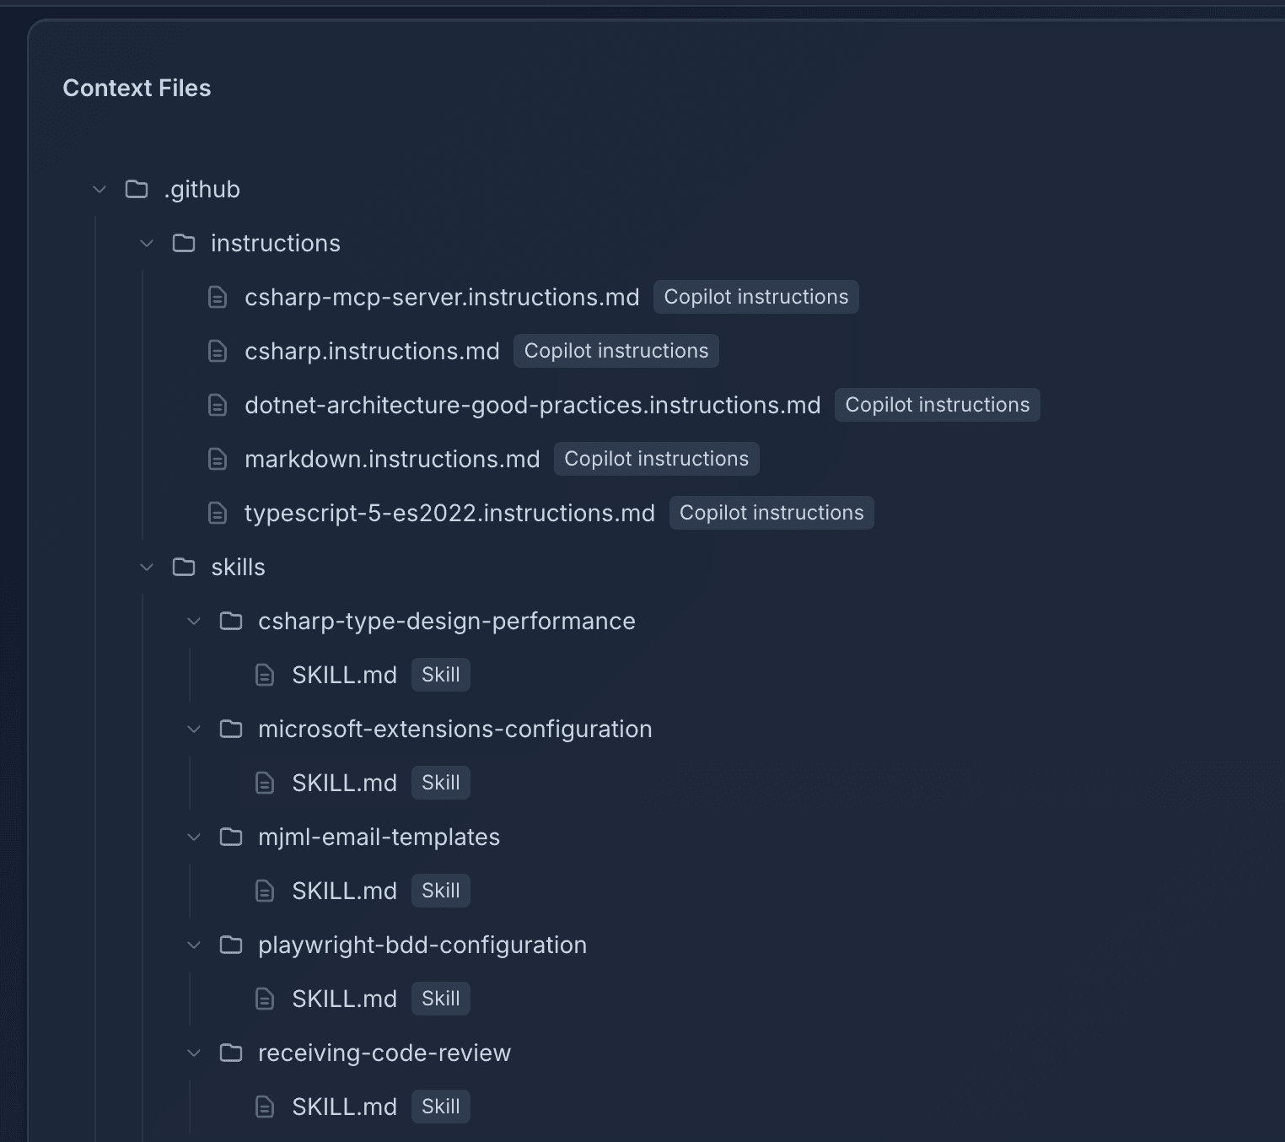Screen dimensions: 1285x1142
Task: Select typescript-5-es2022.instructions.md
Action: click(449, 513)
